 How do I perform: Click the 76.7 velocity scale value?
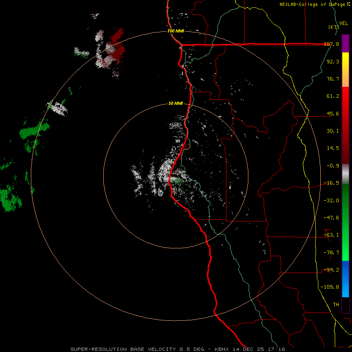(333, 79)
